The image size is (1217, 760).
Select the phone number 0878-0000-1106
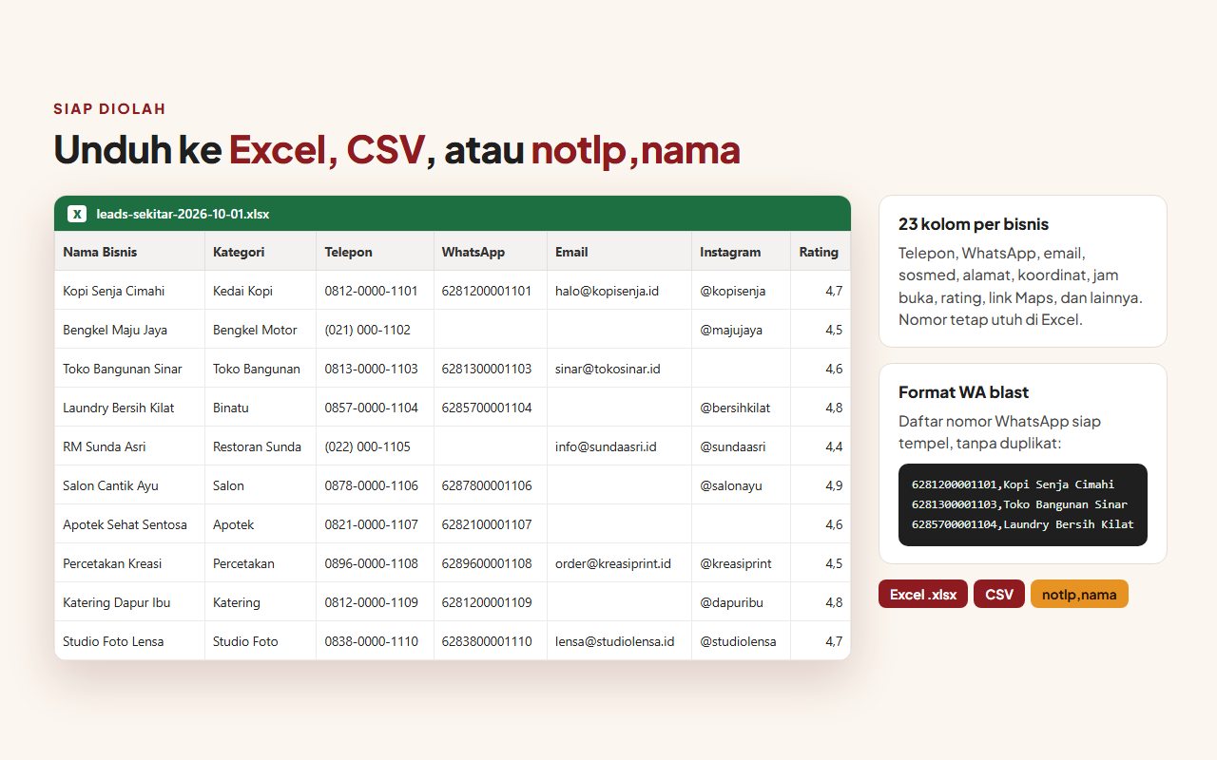[x=371, y=485]
